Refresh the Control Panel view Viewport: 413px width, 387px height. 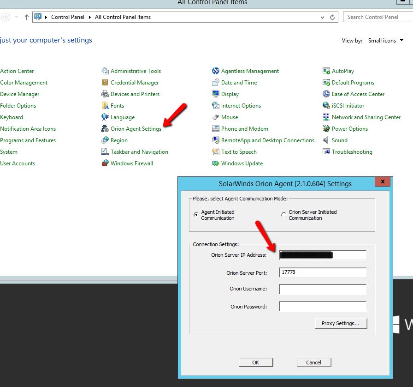(x=332, y=17)
